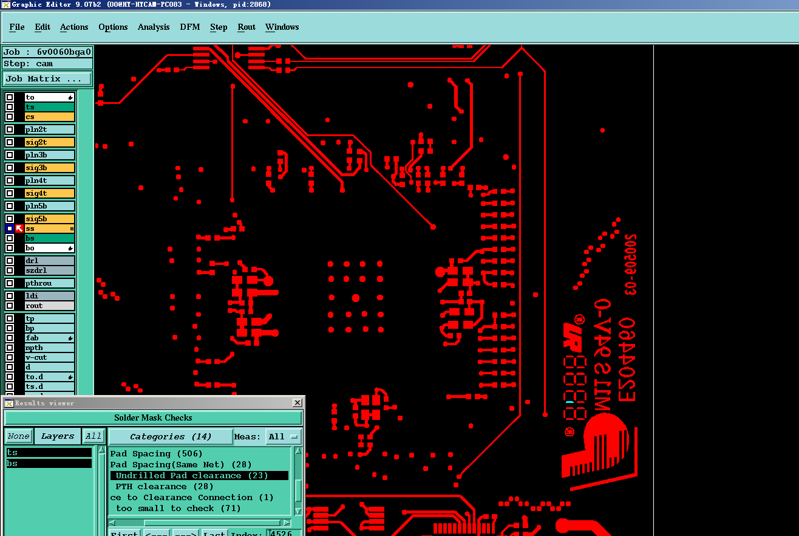The height and width of the screenshot is (536, 799).
Task: Click the Job Matrix button
Action: tap(47, 79)
